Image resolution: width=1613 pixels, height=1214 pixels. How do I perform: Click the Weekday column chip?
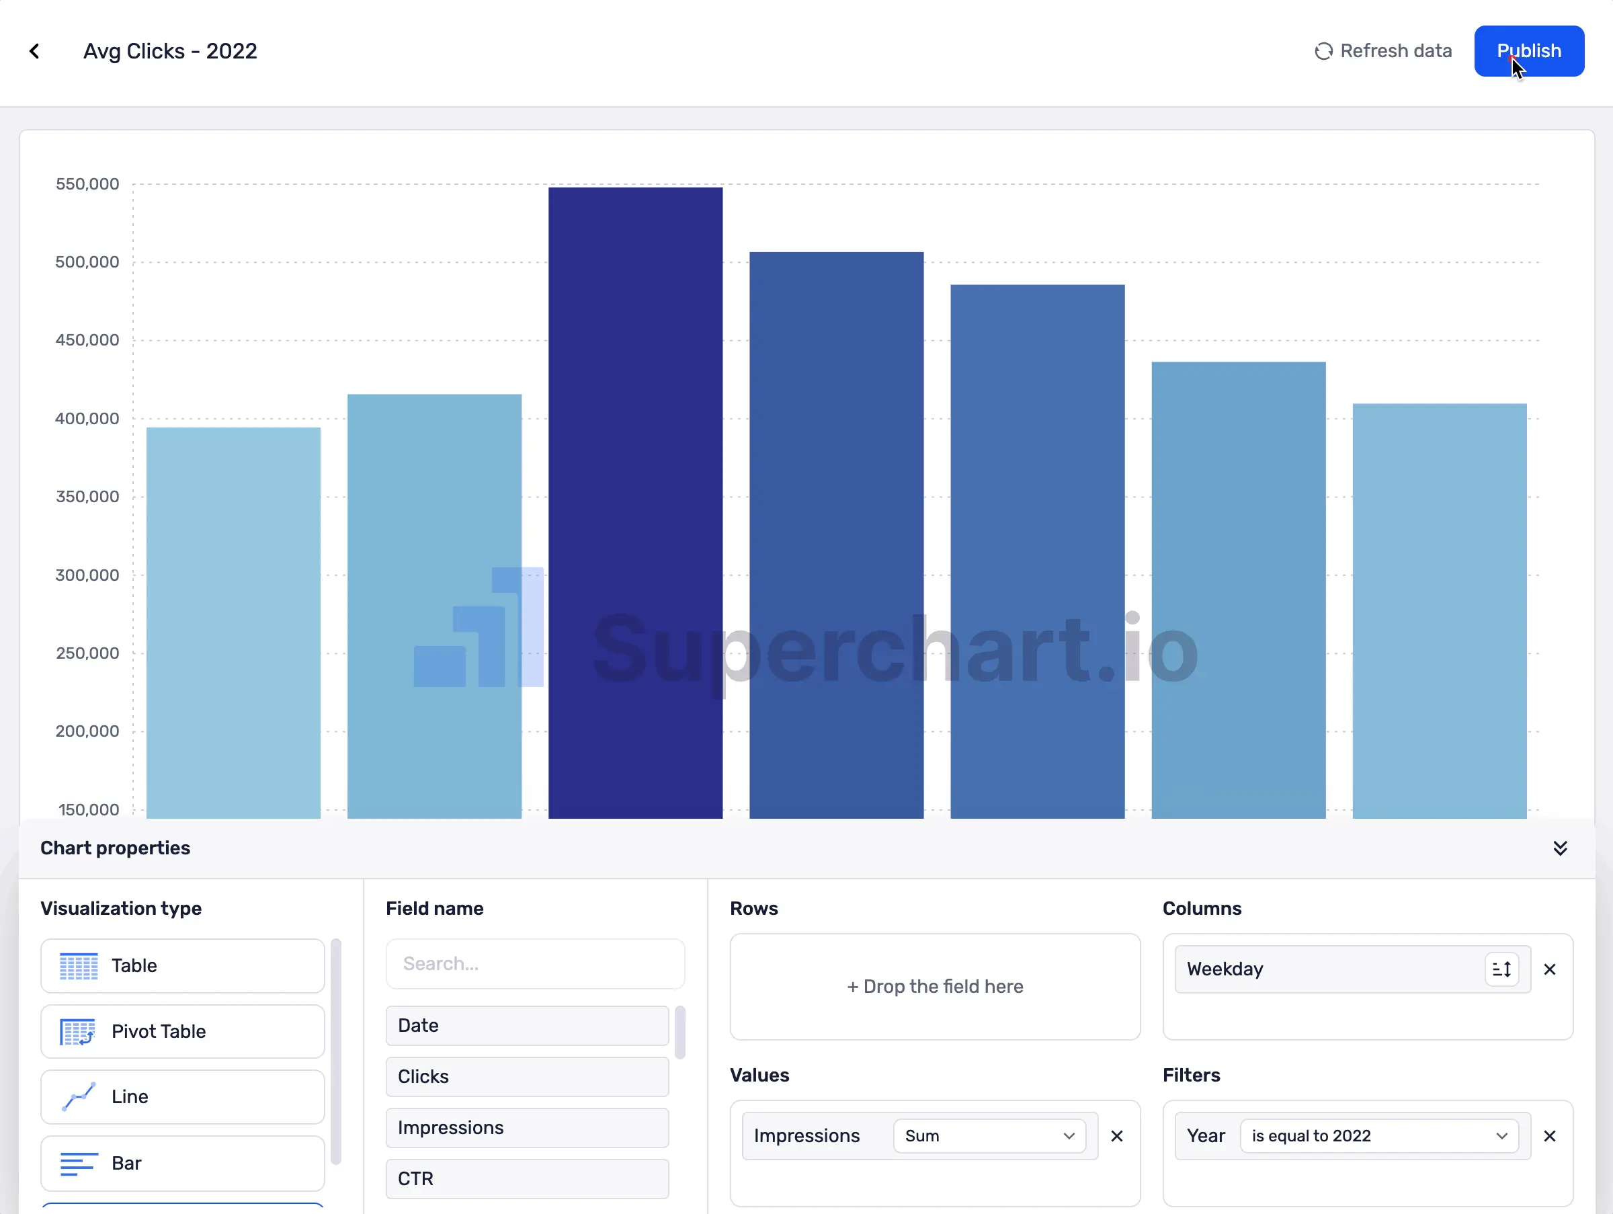1353,969
